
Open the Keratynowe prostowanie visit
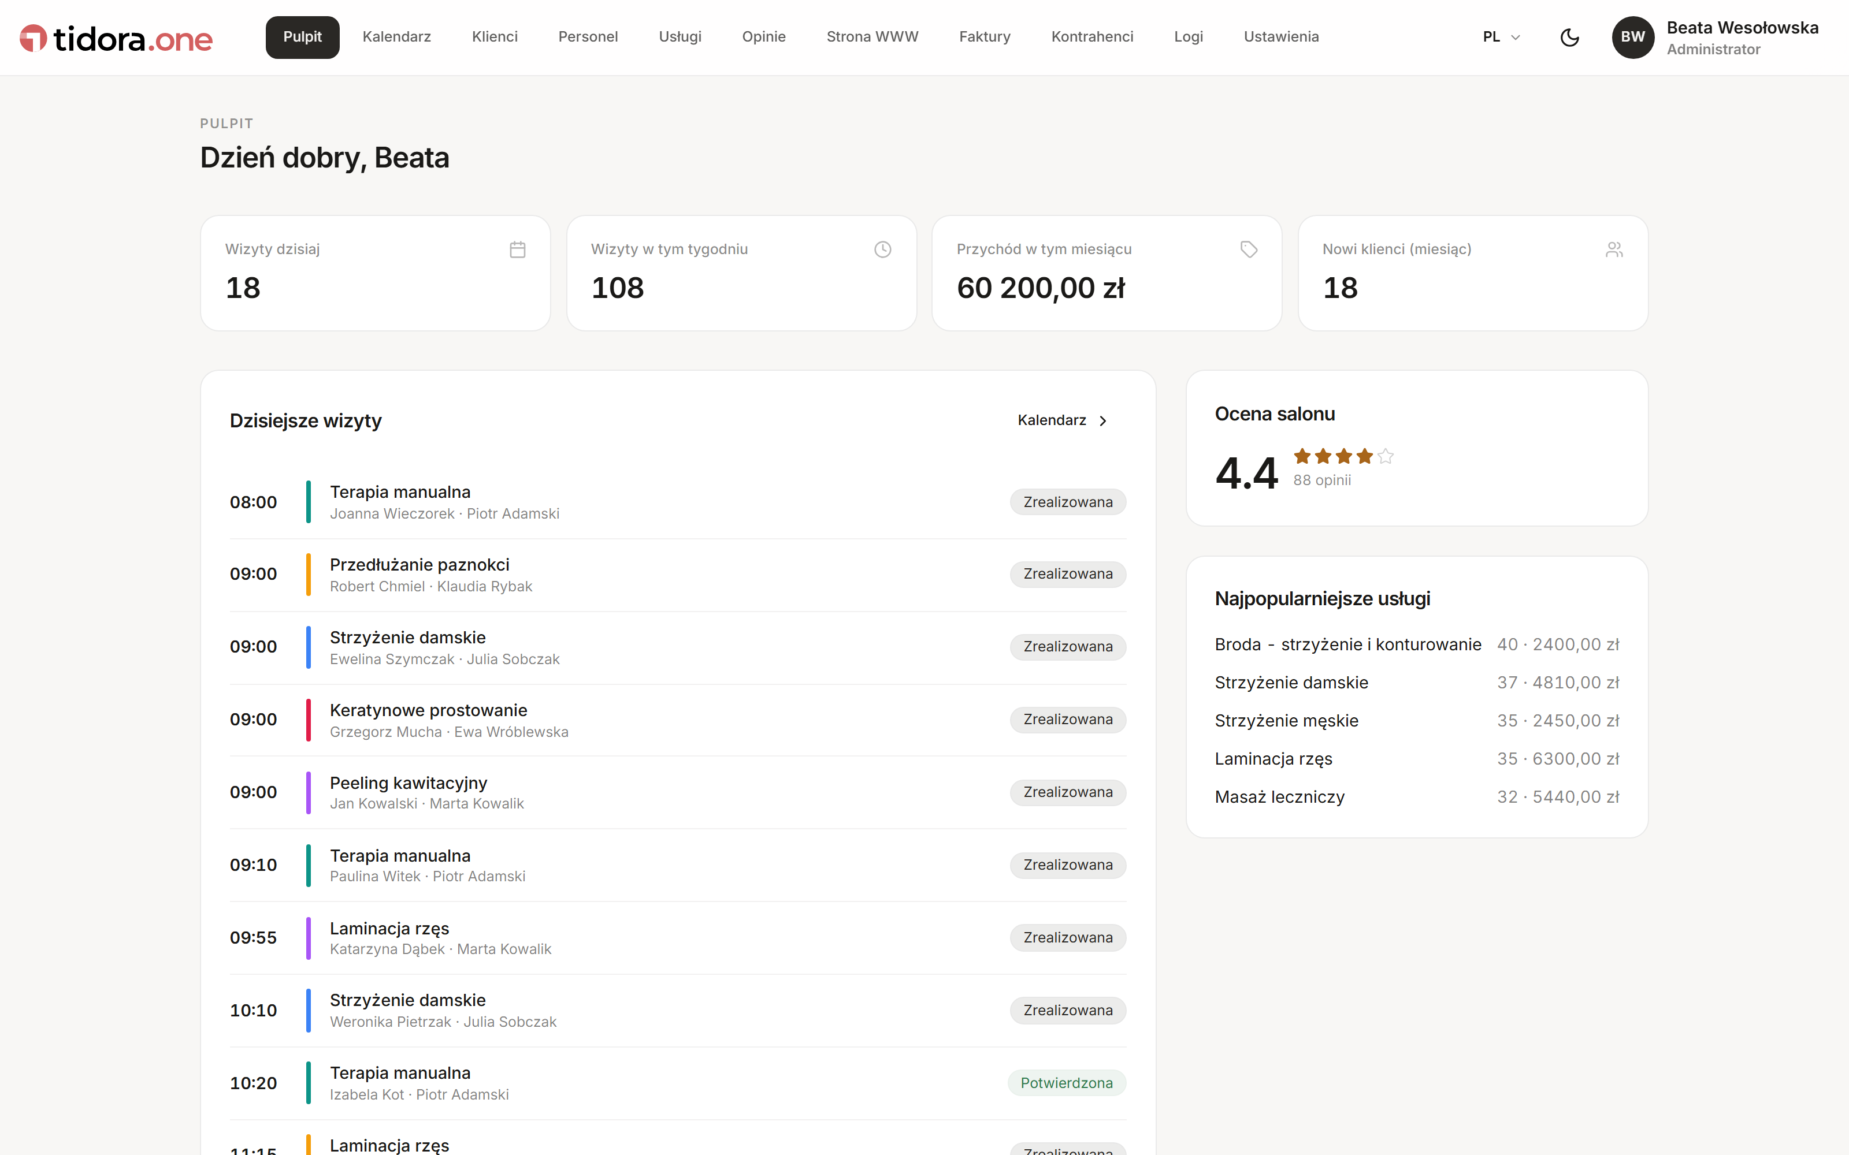[678, 720]
